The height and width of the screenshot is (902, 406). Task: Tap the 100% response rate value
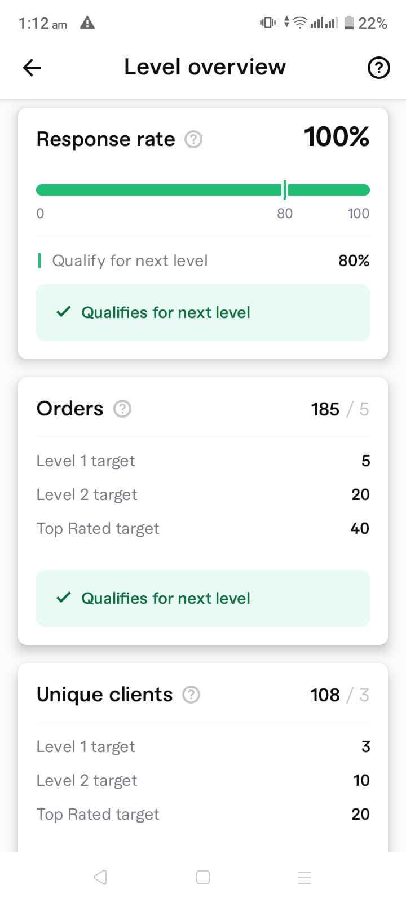point(337,137)
